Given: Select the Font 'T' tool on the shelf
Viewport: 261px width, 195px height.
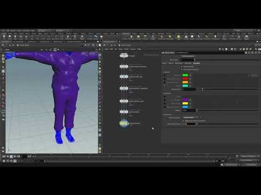Looking at the screenshot, I should (74, 37).
